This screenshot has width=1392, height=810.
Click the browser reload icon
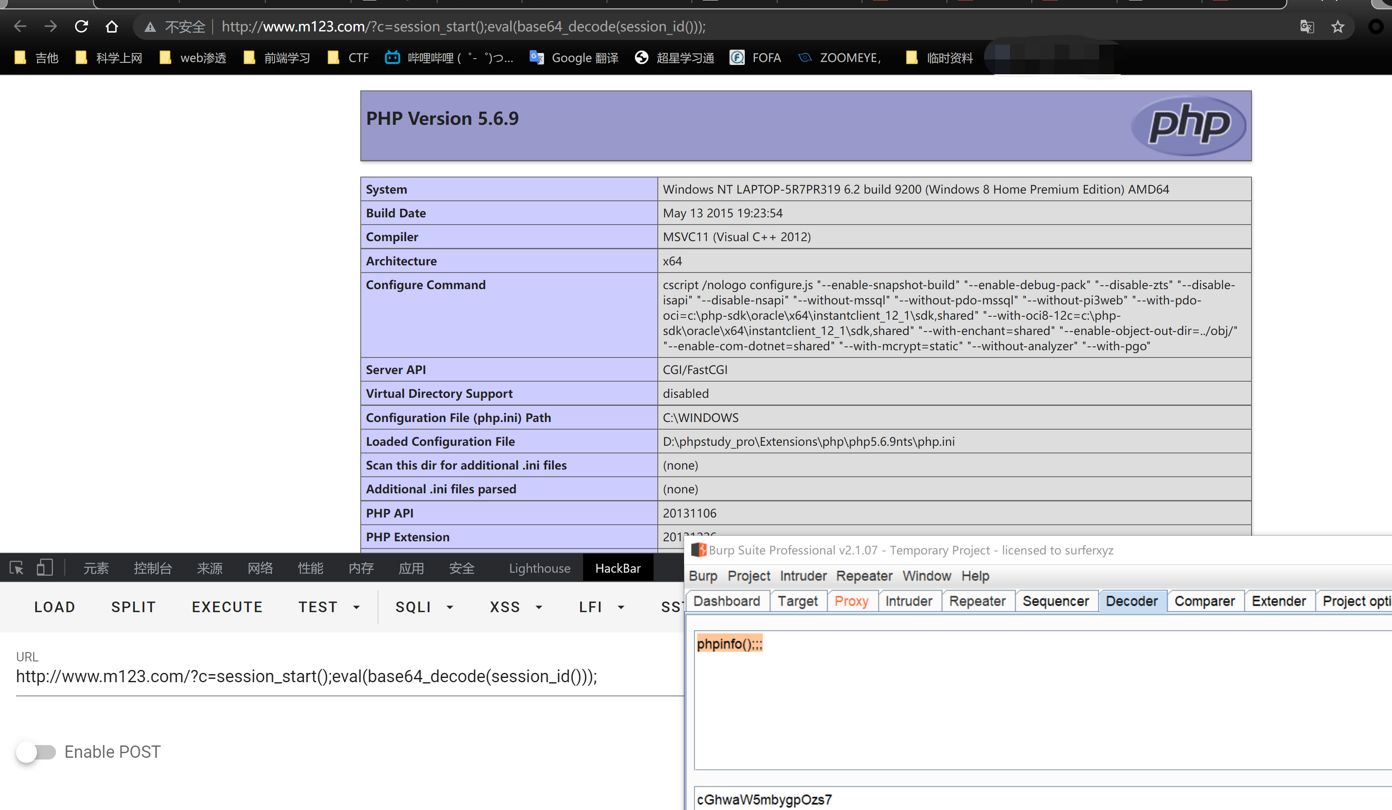click(x=81, y=26)
